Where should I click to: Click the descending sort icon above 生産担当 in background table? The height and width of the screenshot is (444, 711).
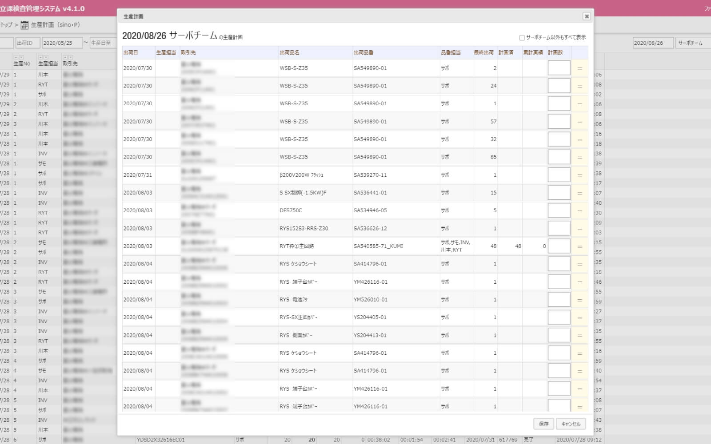[45, 57]
